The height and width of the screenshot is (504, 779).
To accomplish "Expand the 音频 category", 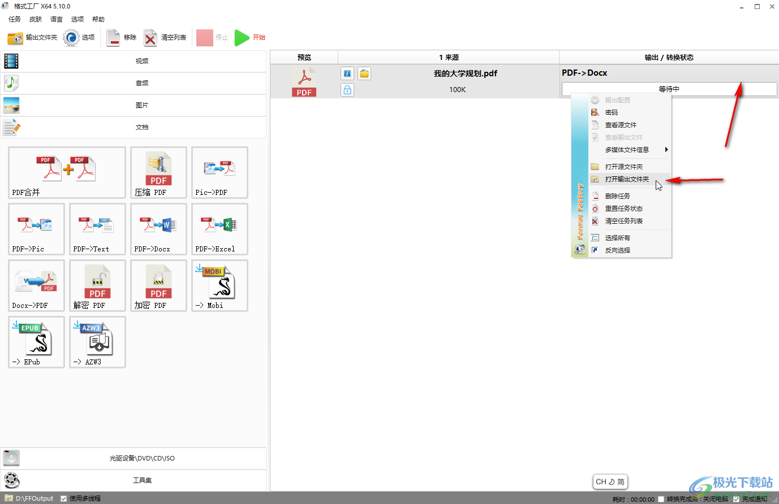I will [134, 83].
